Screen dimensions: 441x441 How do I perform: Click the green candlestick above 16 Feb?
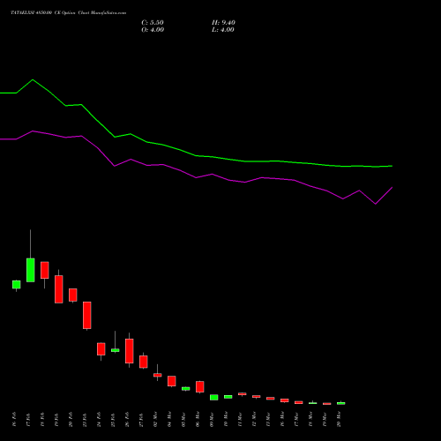pos(17,285)
